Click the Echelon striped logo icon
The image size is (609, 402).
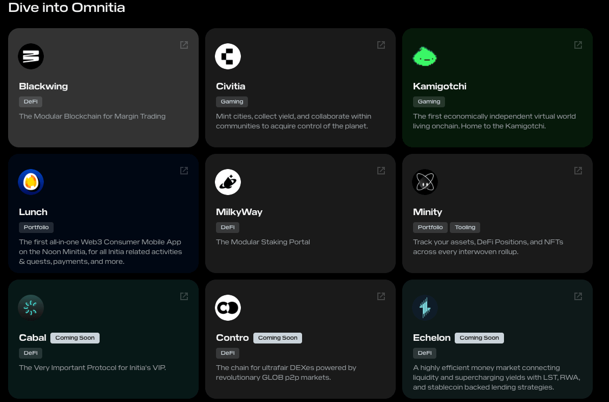point(425,308)
